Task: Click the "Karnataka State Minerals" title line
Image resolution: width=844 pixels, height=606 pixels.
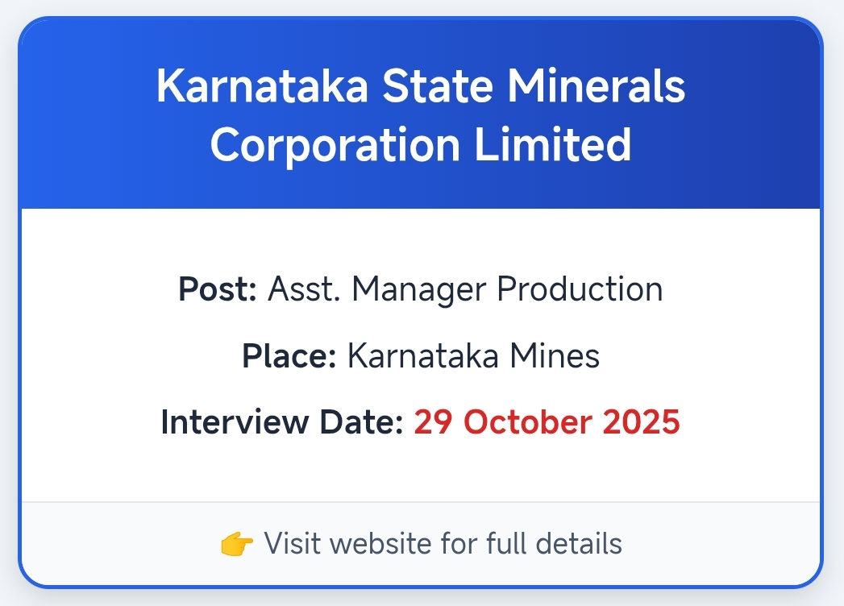Action: 421,86
